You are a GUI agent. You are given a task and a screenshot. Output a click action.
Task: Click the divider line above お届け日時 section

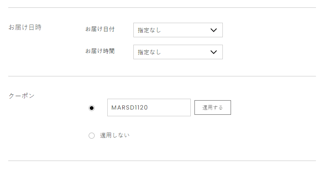[x=162, y=7]
